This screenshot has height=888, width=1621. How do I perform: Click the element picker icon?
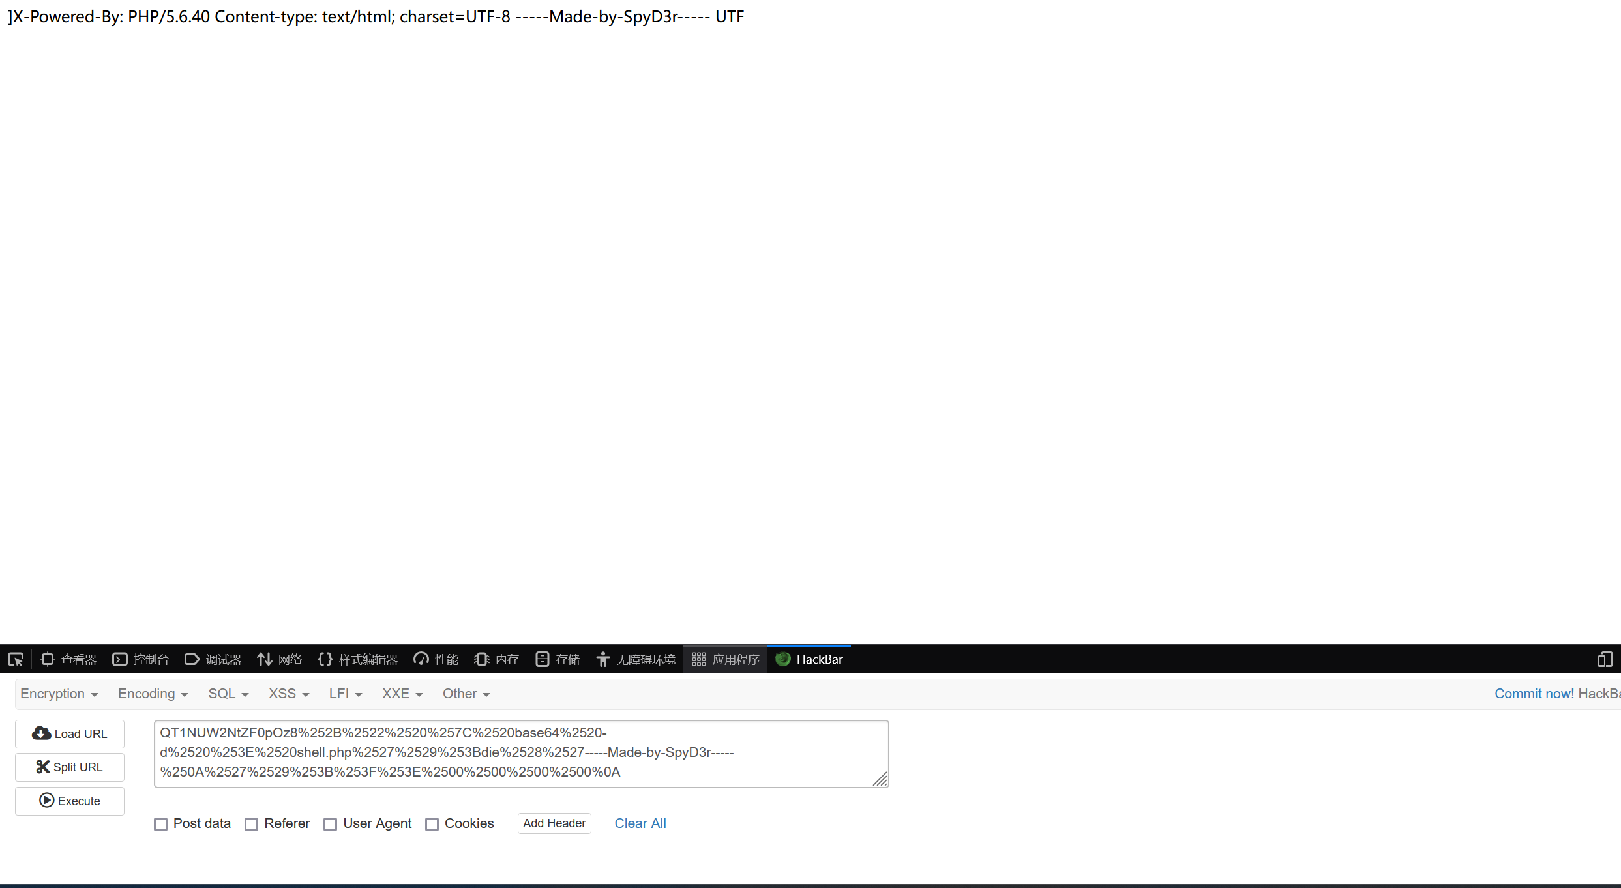[x=16, y=659]
